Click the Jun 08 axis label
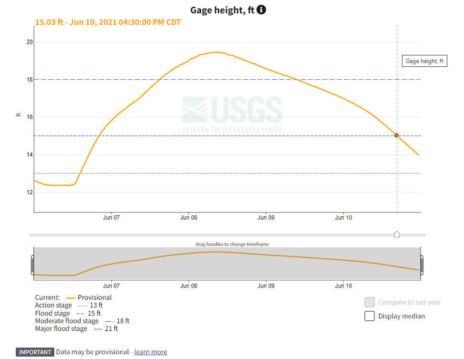Screen dimensions: 464x359 [188, 217]
